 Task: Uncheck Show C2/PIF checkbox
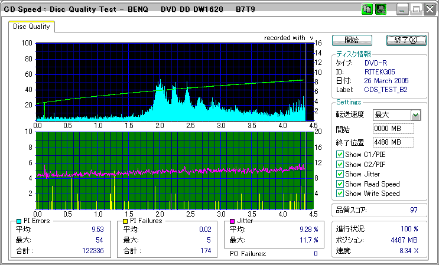340,164
